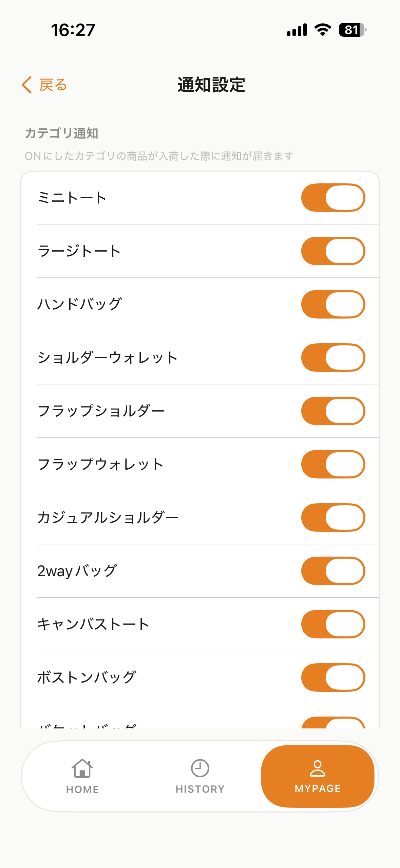Toggle 2wayバッグ notification switch
This screenshot has height=868, width=400.
click(x=333, y=571)
